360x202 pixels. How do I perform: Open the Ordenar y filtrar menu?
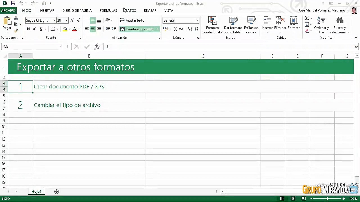click(x=321, y=25)
